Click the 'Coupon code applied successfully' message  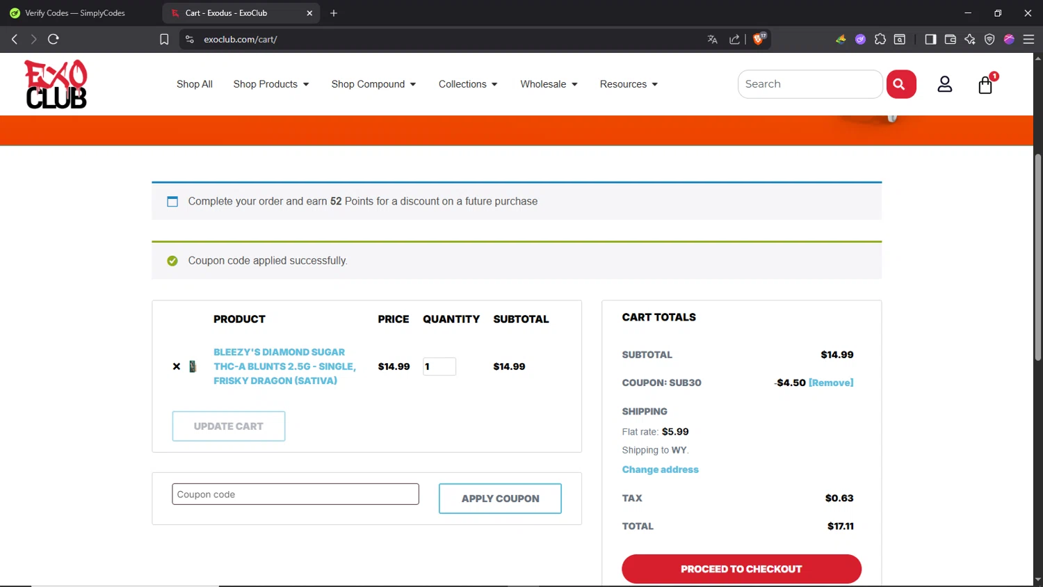[x=268, y=261]
